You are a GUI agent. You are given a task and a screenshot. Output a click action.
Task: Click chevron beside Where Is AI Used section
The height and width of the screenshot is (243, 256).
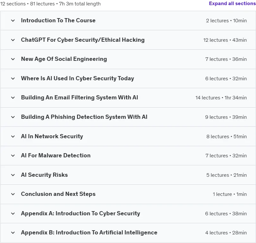tap(13, 78)
